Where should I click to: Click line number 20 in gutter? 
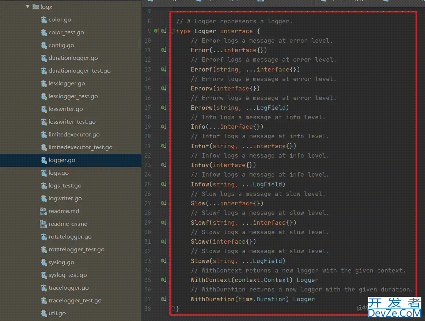[148, 136]
